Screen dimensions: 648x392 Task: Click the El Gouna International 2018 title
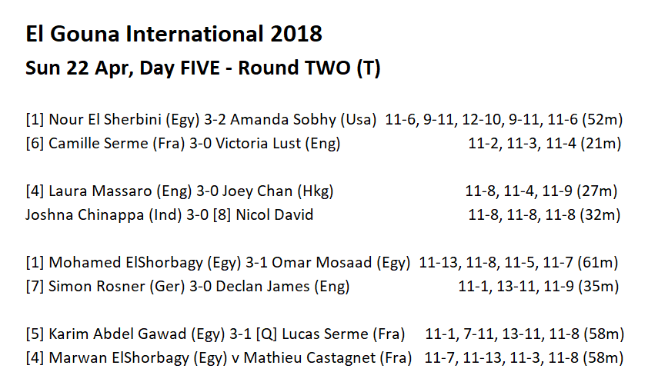click(x=174, y=35)
